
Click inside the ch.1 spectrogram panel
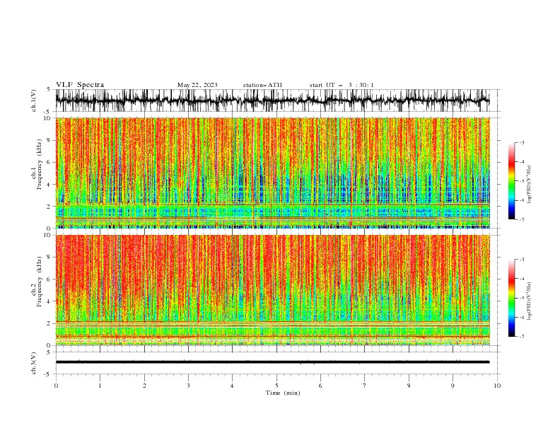[273, 173]
